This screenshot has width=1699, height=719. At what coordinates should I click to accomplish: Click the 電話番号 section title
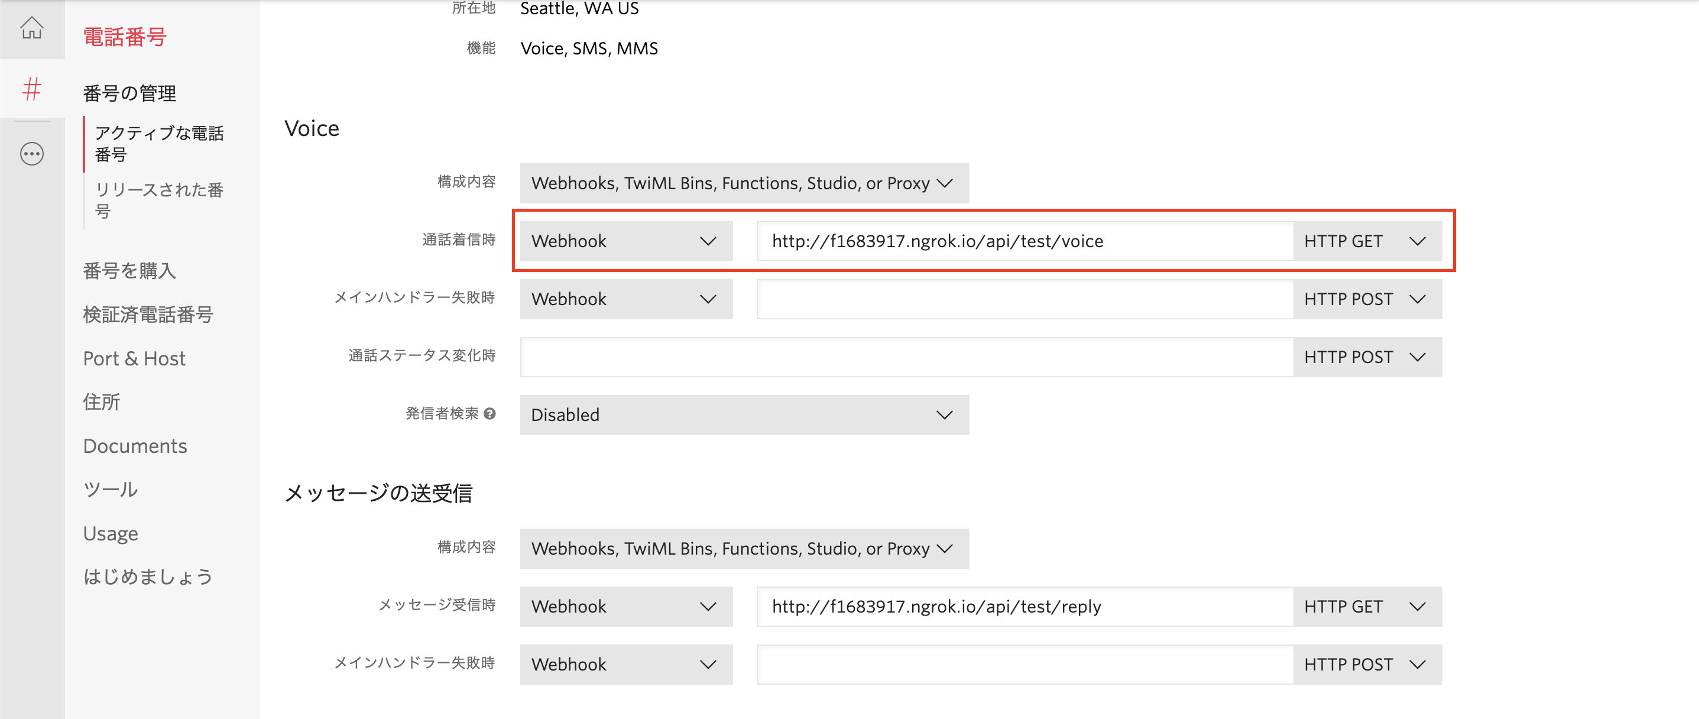[125, 37]
